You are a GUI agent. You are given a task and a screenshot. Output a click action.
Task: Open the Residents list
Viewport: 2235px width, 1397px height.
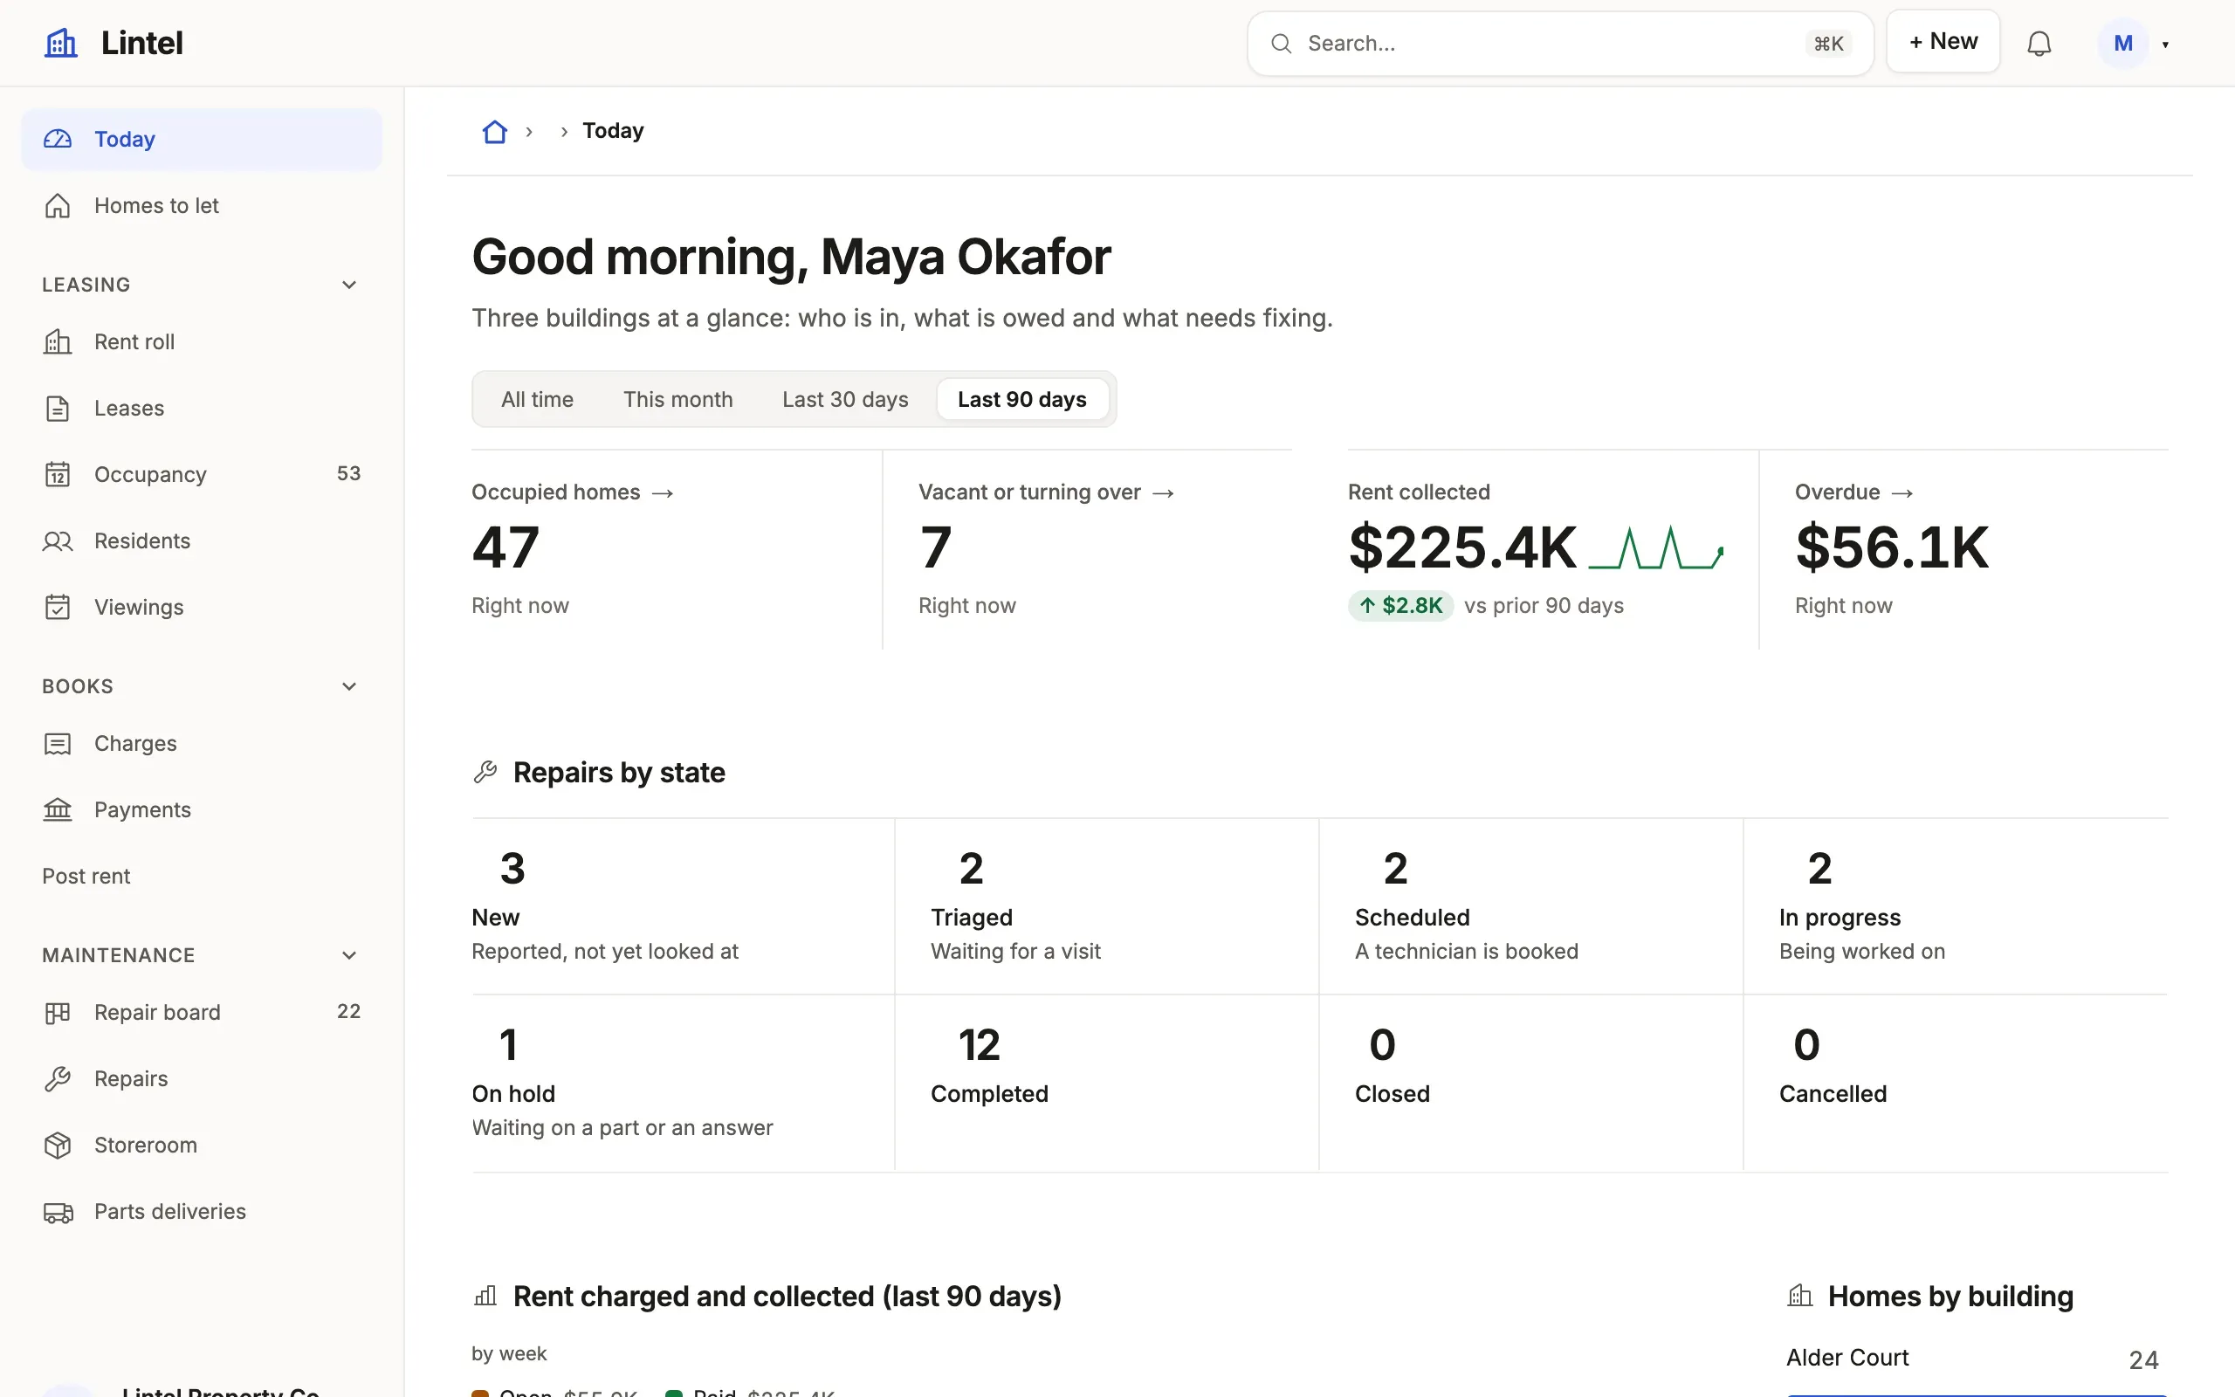click(202, 540)
